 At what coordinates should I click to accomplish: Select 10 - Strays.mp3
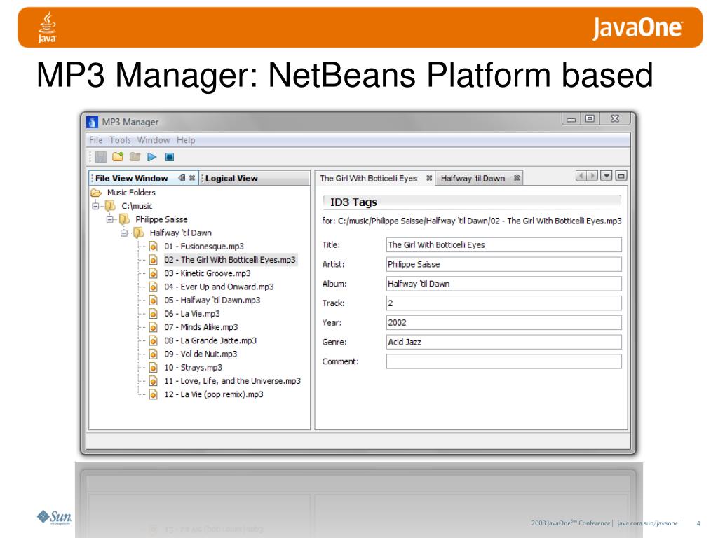point(193,367)
